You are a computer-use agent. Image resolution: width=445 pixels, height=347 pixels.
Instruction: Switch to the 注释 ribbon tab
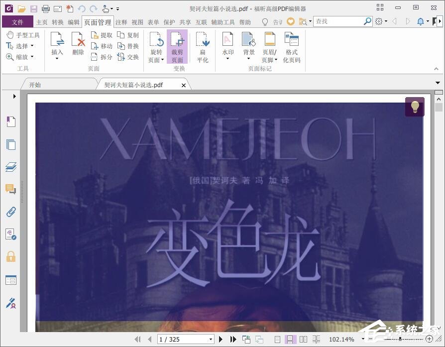coord(121,22)
